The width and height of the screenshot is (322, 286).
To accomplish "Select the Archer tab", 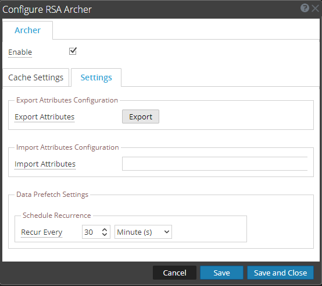I will [x=27, y=30].
